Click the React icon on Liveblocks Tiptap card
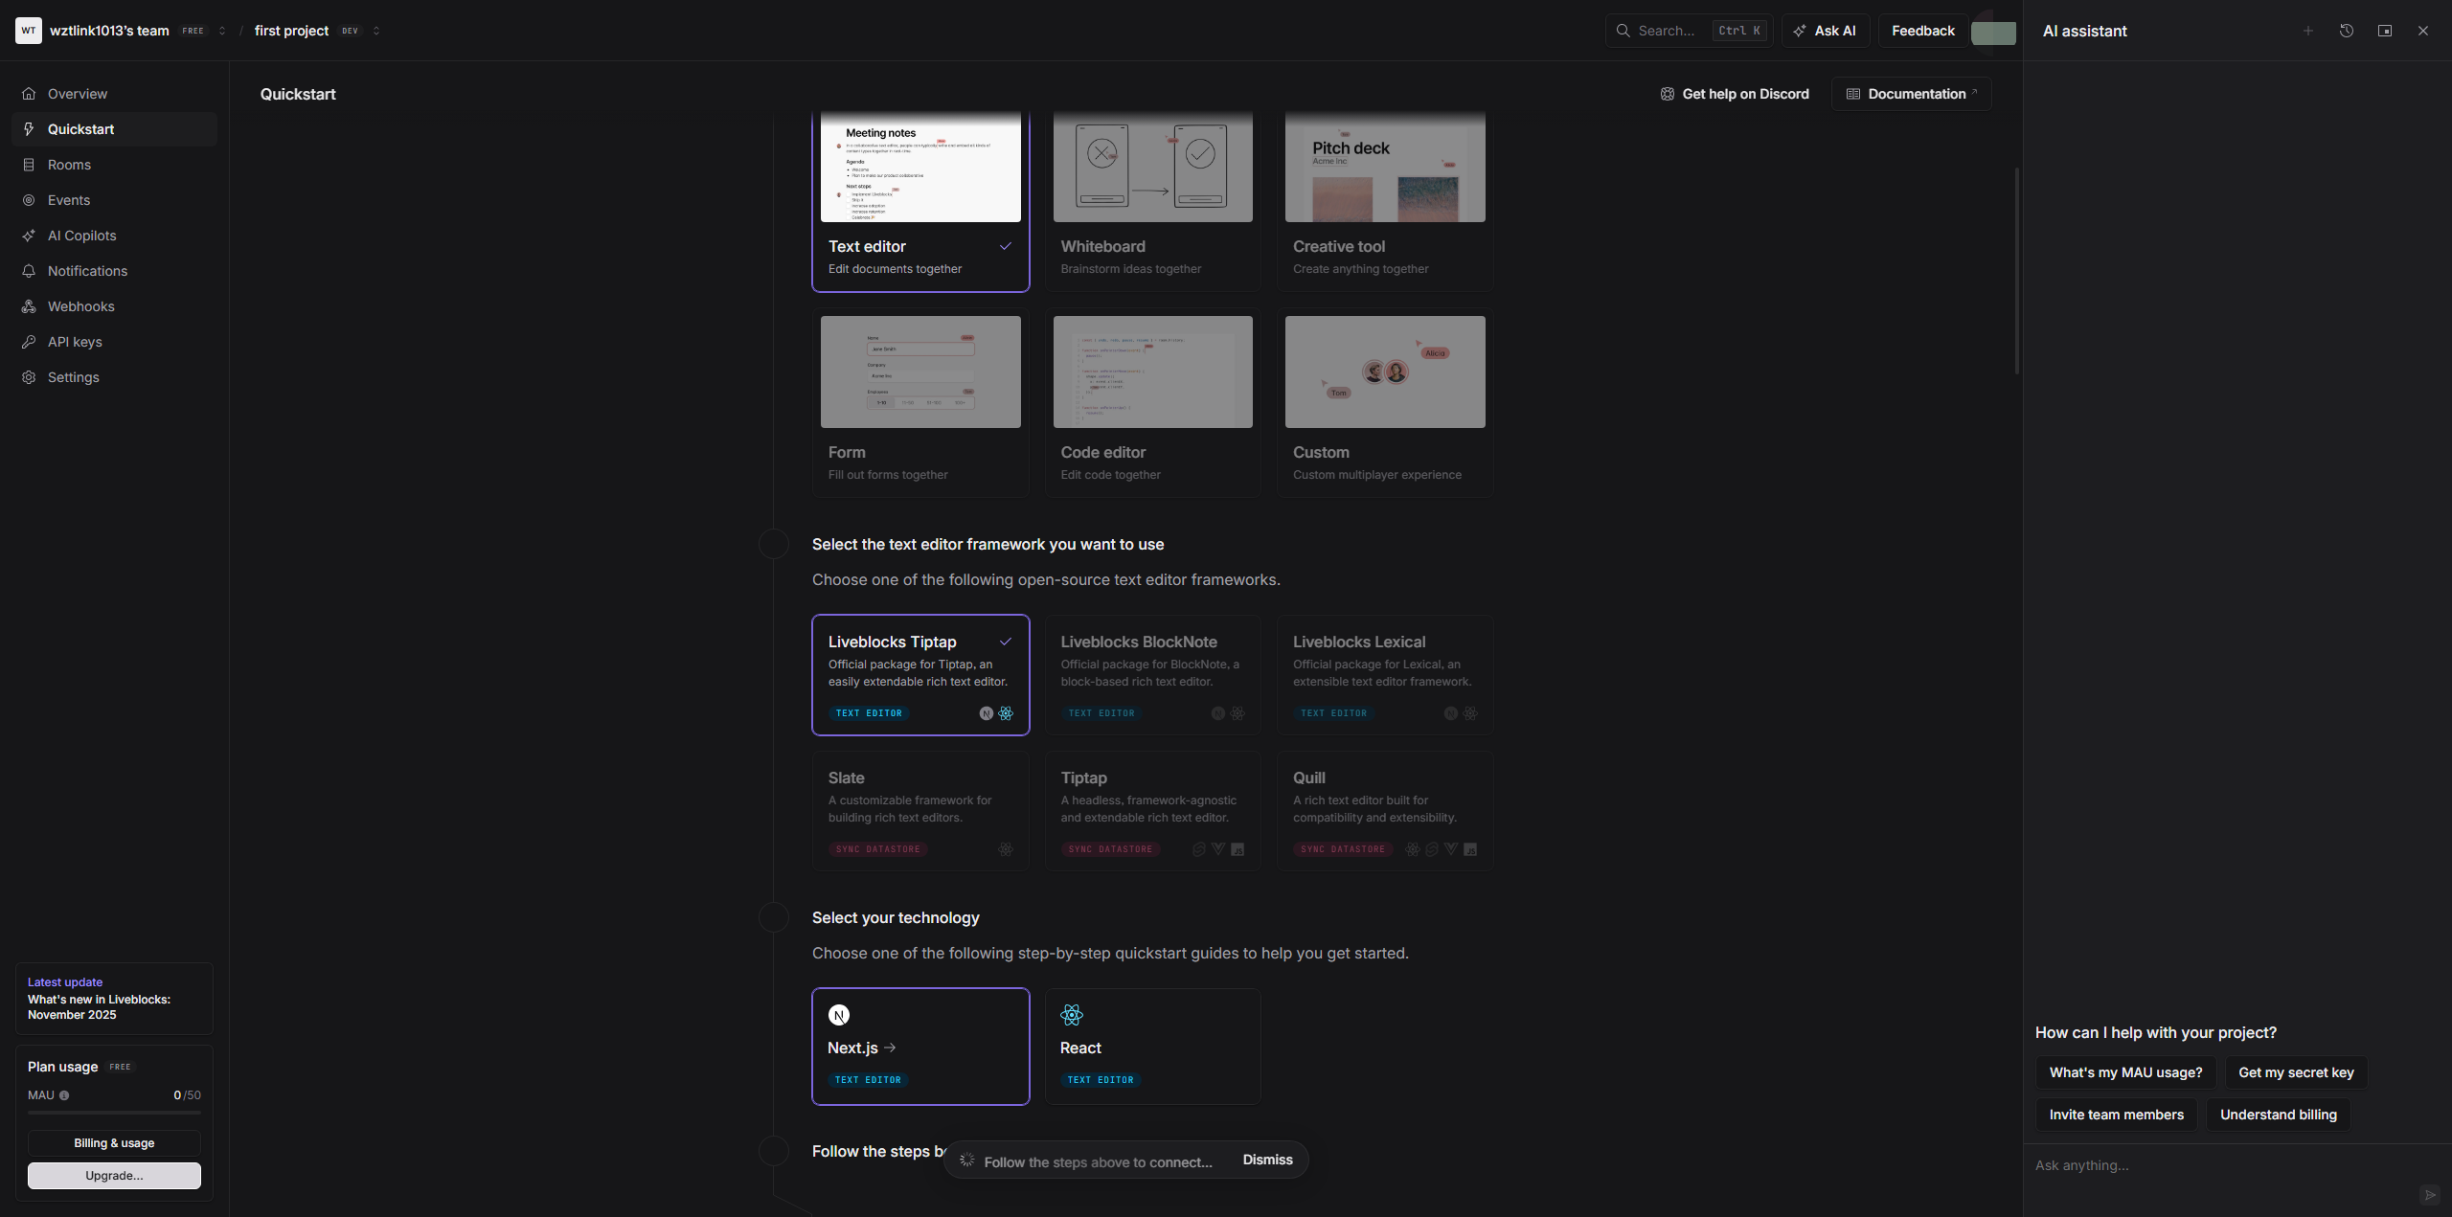This screenshot has height=1217, width=2452. click(x=1005, y=713)
